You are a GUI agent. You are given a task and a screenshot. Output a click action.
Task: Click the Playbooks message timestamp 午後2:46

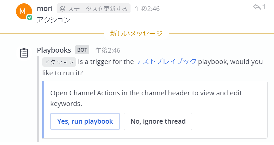click(108, 50)
